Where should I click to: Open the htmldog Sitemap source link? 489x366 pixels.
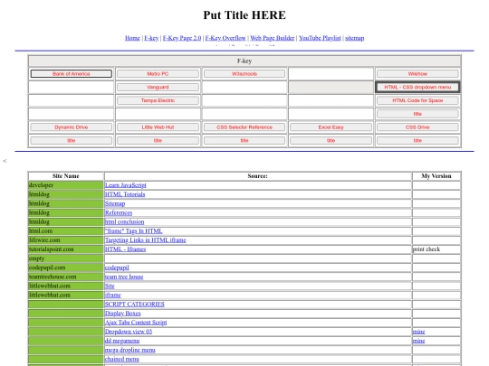[x=115, y=203]
